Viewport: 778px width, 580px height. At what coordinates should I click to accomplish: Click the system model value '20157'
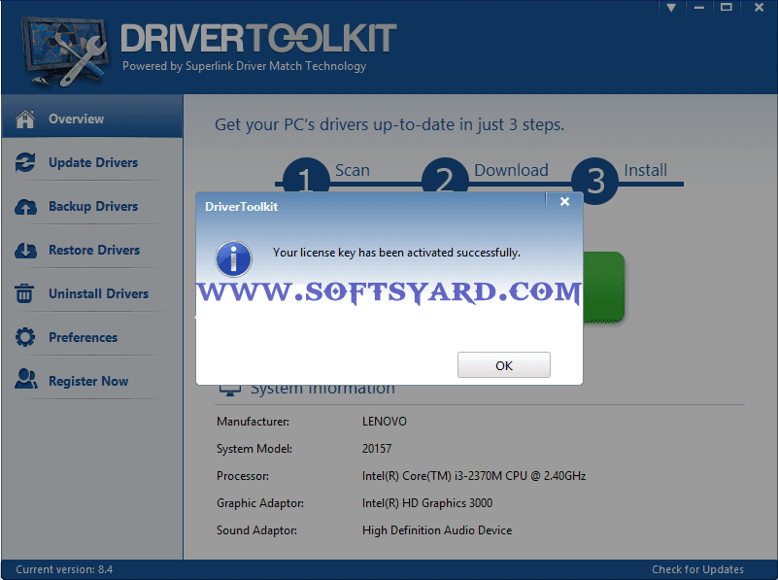click(x=377, y=449)
